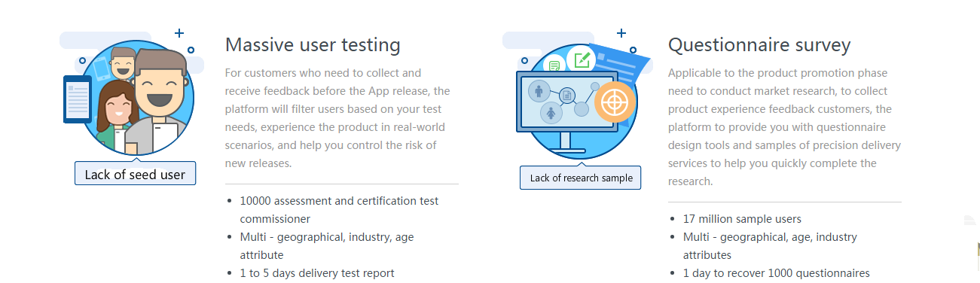The width and height of the screenshot is (980, 283).
Task: Click the 'Lack of seed user' label
Action: pyautogui.click(x=135, y=175)
